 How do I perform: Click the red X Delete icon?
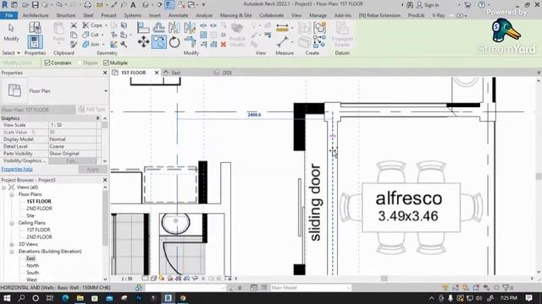coord(224,44)
